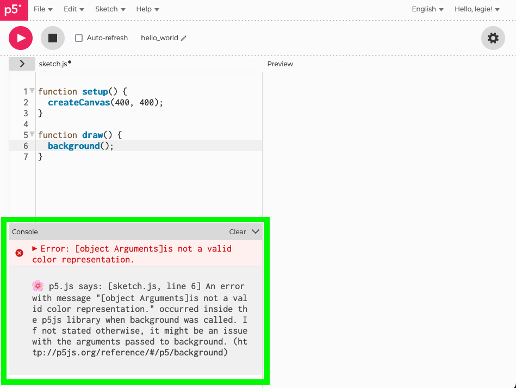Open the Edit menu
516x388 pixels.
click(73, 9)
